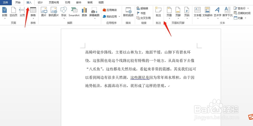Switch to the 开始 (Home) tab

(x=18, y=3)
